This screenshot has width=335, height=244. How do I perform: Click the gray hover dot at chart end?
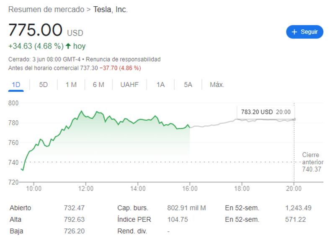pyautogui.click(x=294, y=119)
